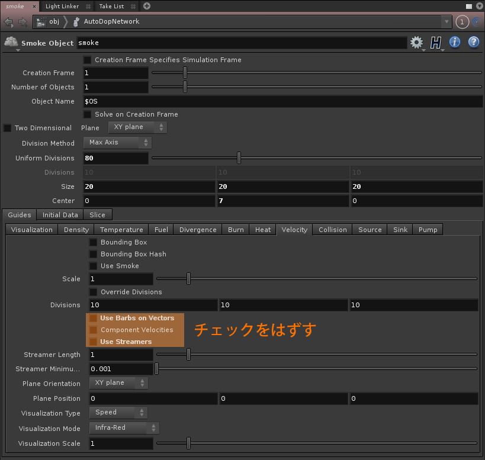Select the Heat sub-tab
This screenshot has height=460, width=485.
(262, 230)
